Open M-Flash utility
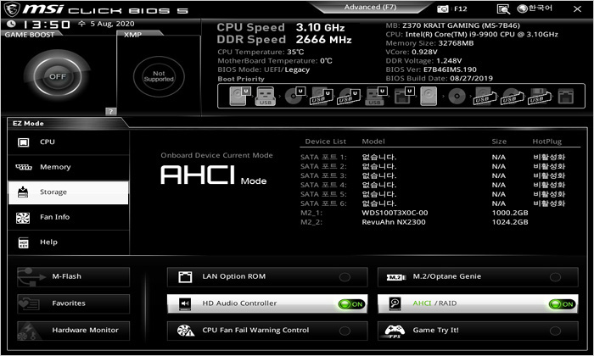Image resolution: width=594 pixels, height=356 pixels. tap(73, 277)
